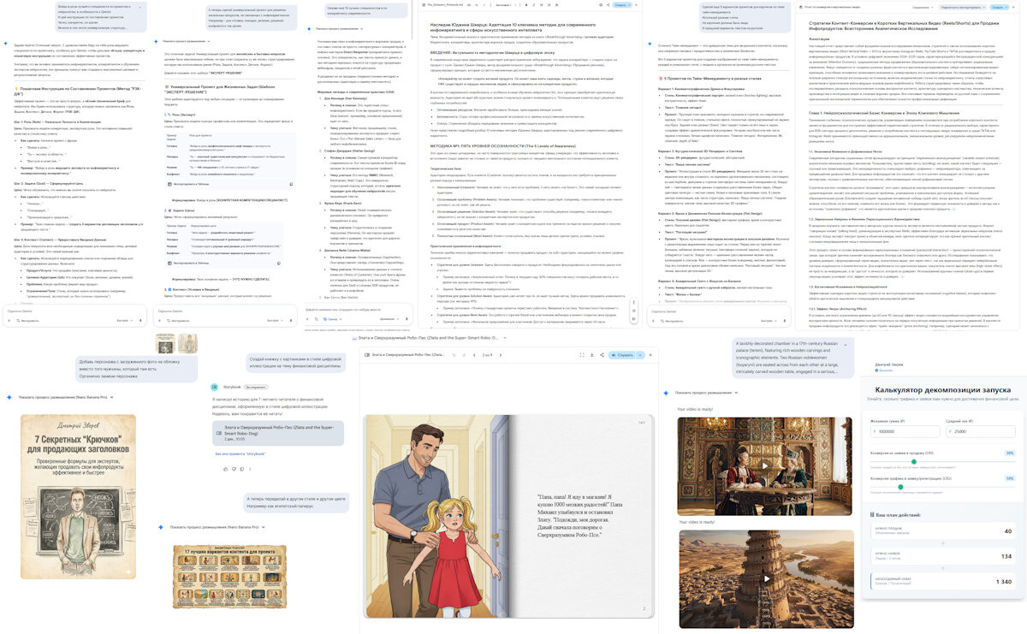Click the sparkle icon beside the infographic reply
1027x634 pixels.
point(161,527)
